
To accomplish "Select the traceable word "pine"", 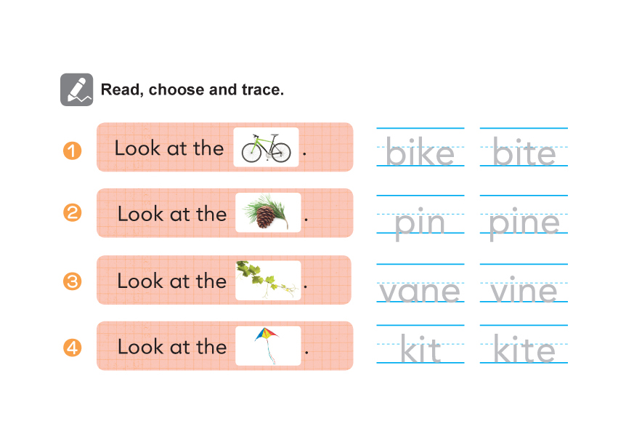I will [x=524, y=222].
